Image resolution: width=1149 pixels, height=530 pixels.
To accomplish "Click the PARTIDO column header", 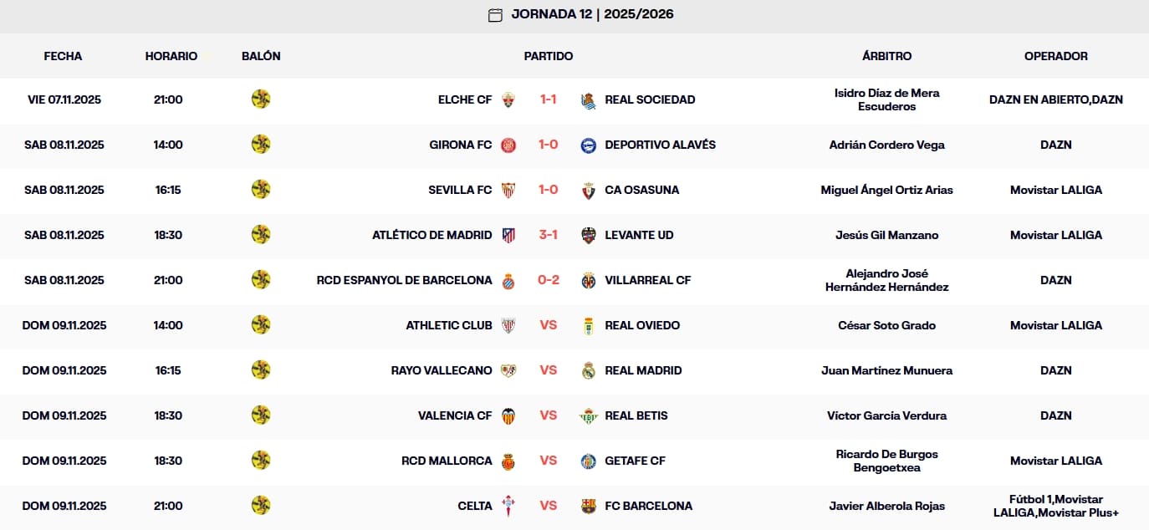I will click(548, 56).
